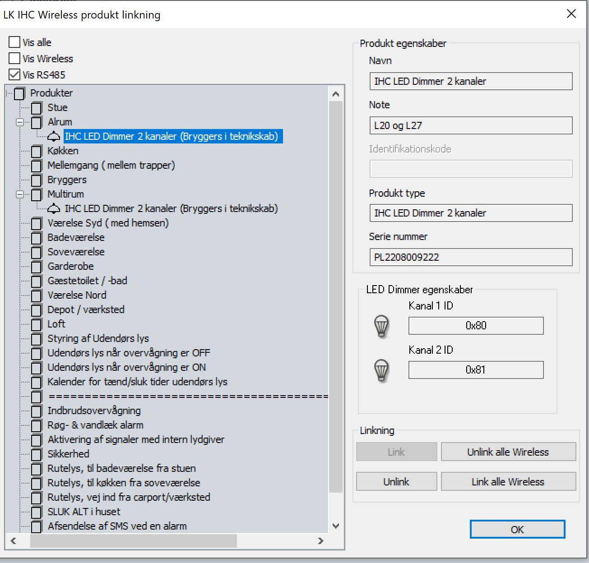
Task: Click the horizontal scrollbar right arrow
Action: click(320, 540)
